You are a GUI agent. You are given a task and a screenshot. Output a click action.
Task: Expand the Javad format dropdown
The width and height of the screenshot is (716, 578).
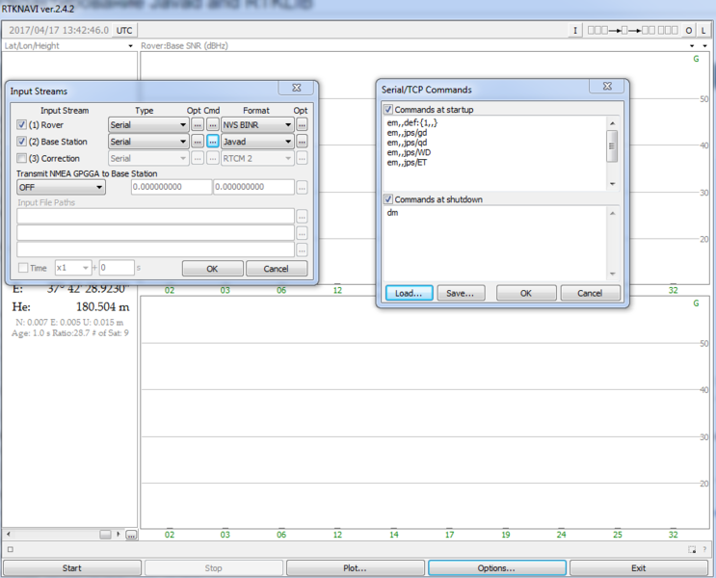(287, 142)
